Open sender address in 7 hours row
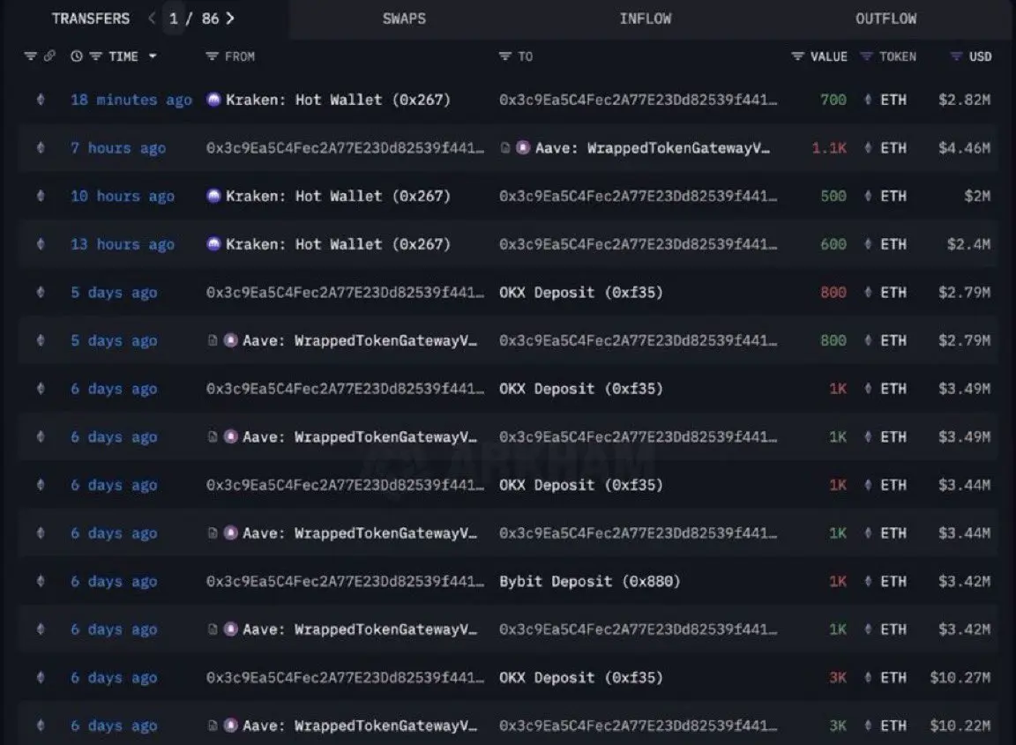The image size is (1016, 745). 346,148
